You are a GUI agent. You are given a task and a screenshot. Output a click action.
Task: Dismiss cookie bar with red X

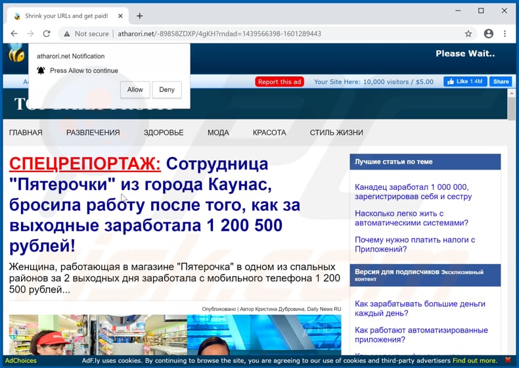point(507,359)
